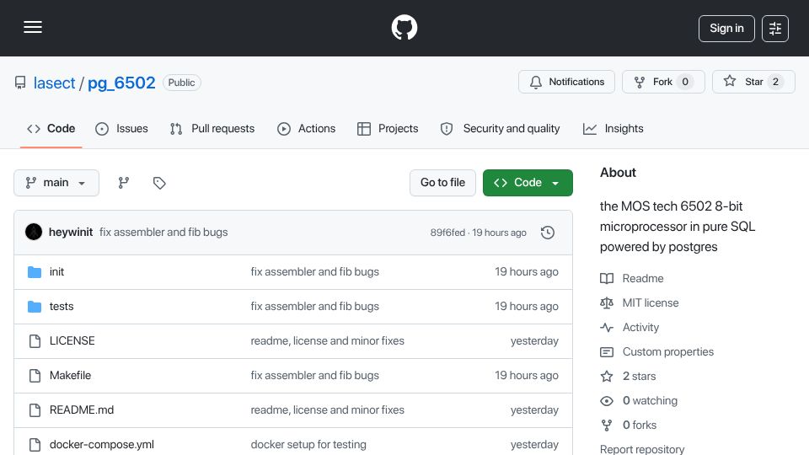Open commit message in README.md row

tap(328, 410)
